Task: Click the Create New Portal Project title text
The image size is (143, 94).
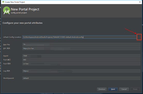Action: pos(15,2)
